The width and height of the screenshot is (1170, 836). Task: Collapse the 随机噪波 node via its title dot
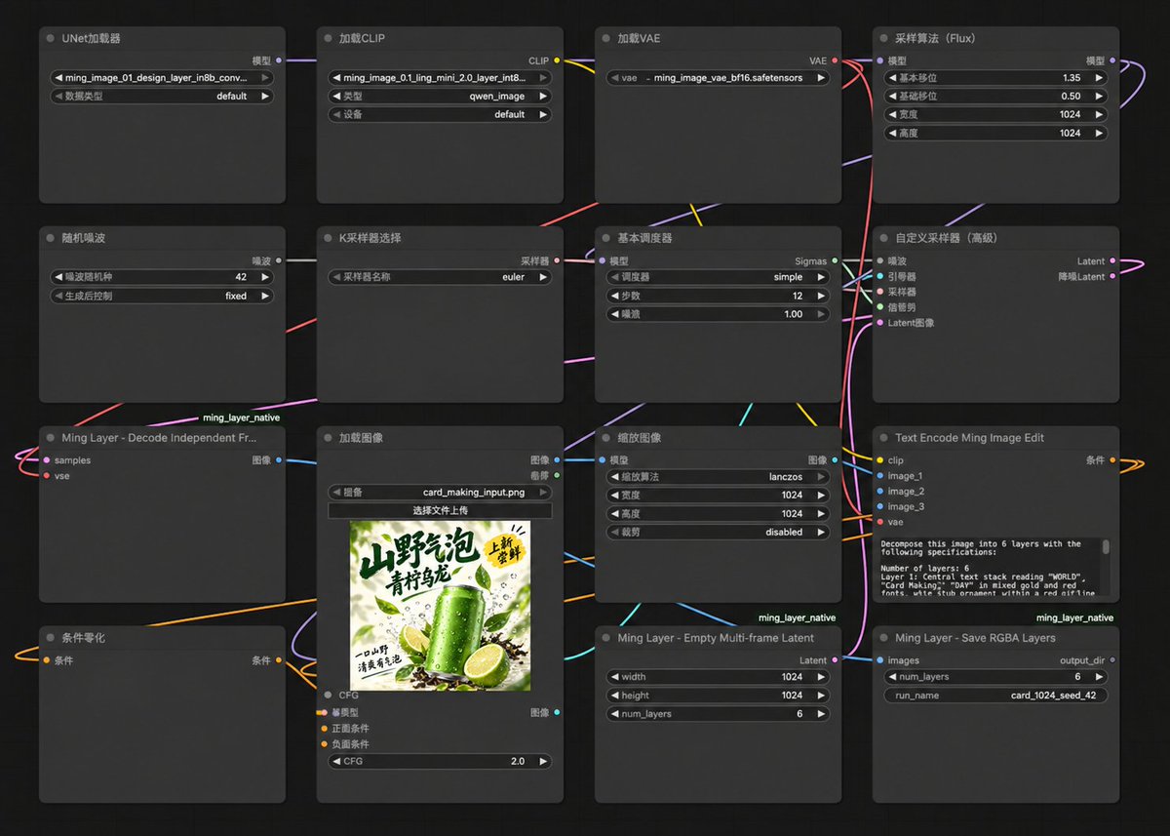point(50,238)
